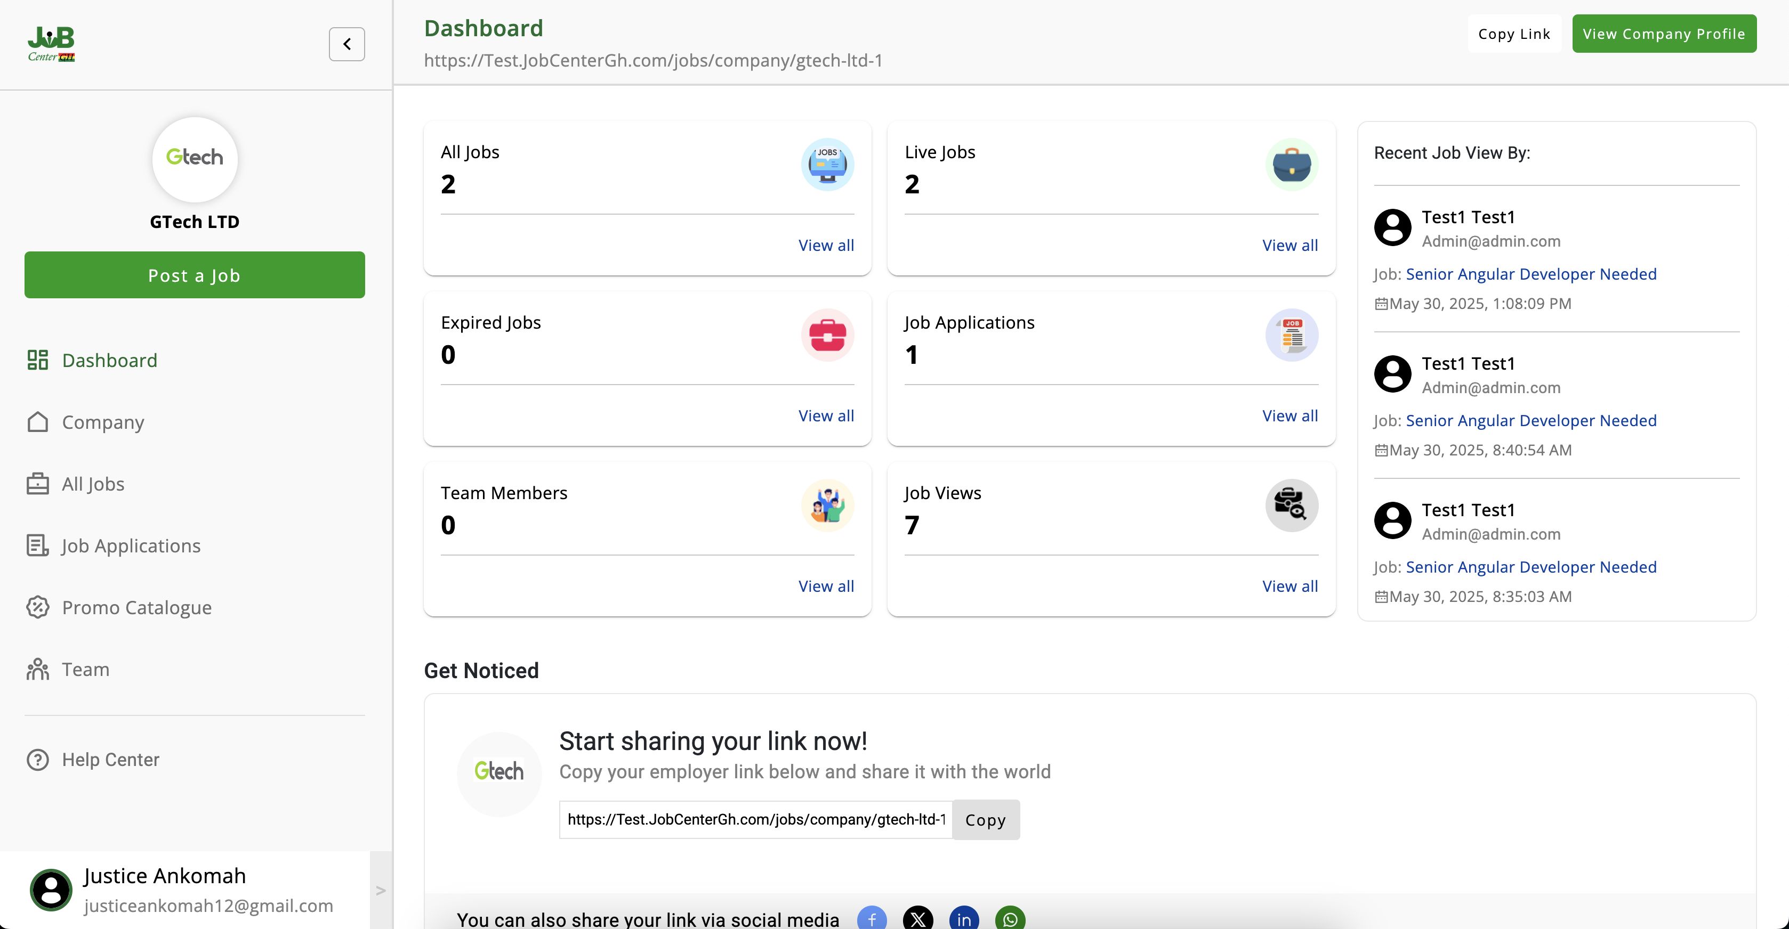Click the JobCenter GH logo

(51, 44)
